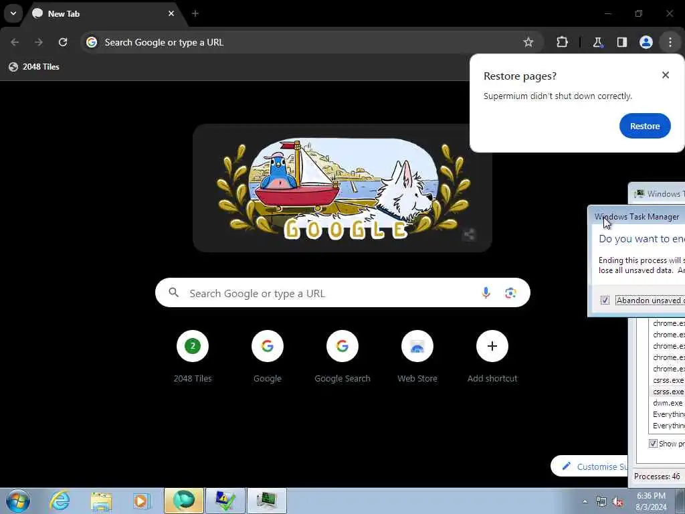
Task: Toggle the Abandon unsaved data checkbox
Action: tap(605, 301)
